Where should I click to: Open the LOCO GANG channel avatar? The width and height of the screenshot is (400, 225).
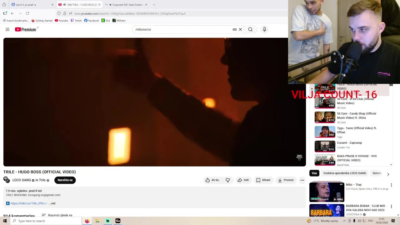coord(6,180)
